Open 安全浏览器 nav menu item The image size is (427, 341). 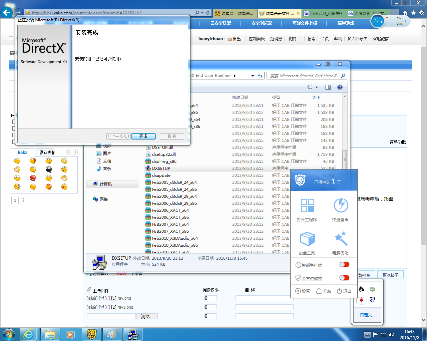262,23
